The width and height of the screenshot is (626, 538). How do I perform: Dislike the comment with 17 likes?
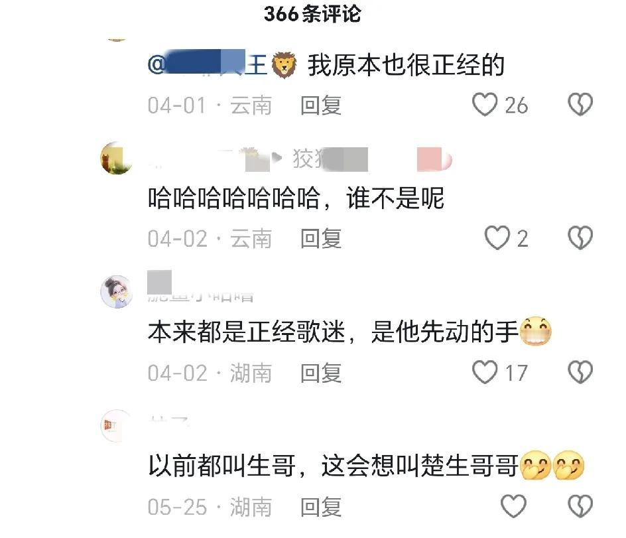[580, 372]
